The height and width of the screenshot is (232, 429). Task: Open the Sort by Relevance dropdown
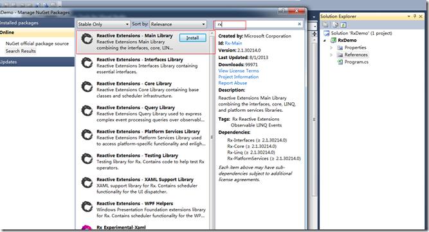178,24
